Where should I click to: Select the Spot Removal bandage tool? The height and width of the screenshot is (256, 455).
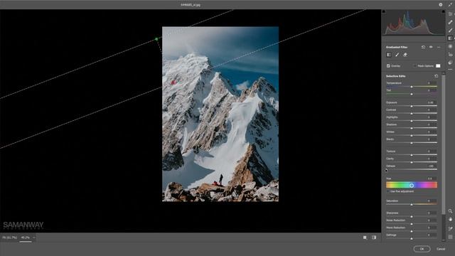point(450,22)
